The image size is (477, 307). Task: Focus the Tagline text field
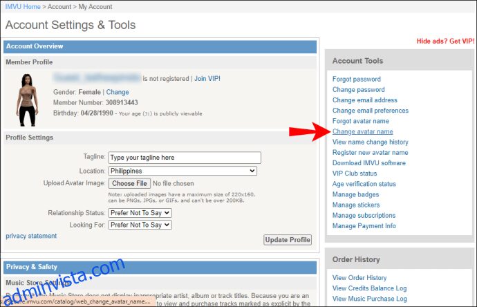click(x=185, y=158)
